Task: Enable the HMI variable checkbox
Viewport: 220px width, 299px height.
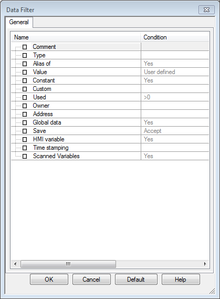Action: [x=25, y=139]
